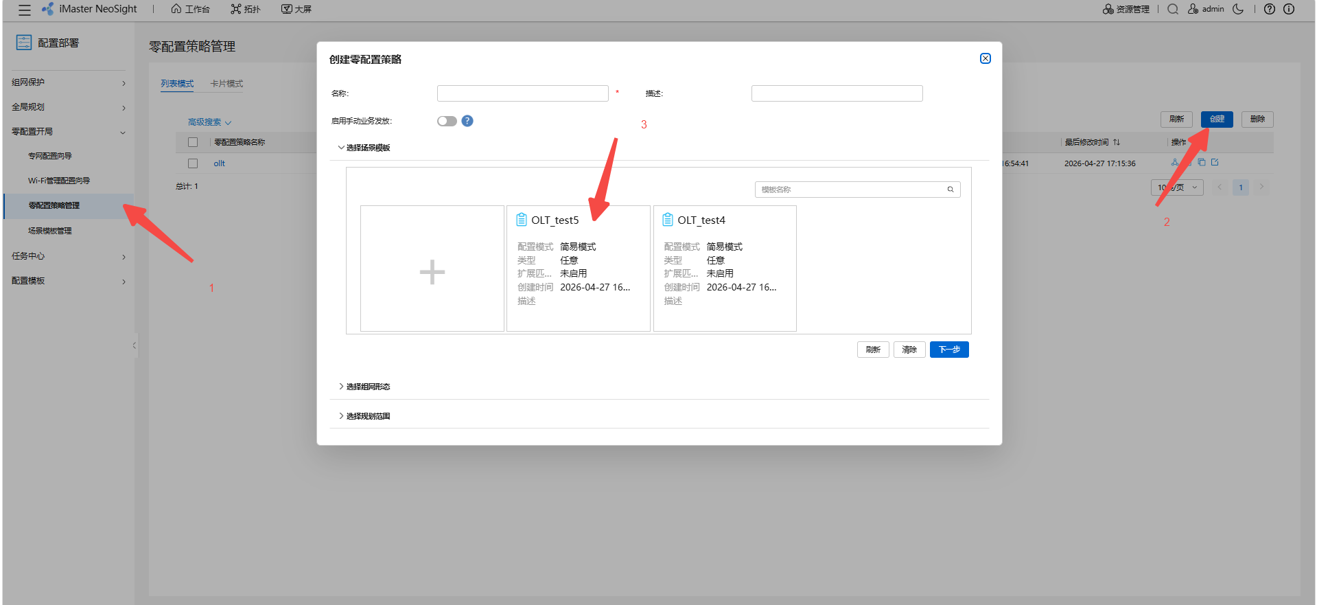
Task: Collapse the 选择场景模板 section
Action: (364, 148)
